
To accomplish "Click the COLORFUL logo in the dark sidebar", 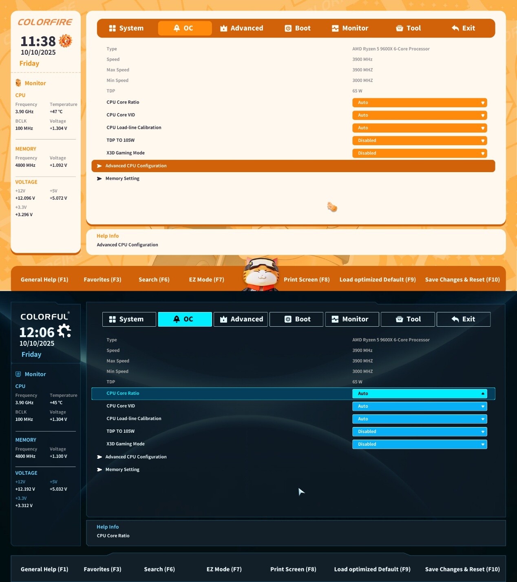I will pos(45,316).
